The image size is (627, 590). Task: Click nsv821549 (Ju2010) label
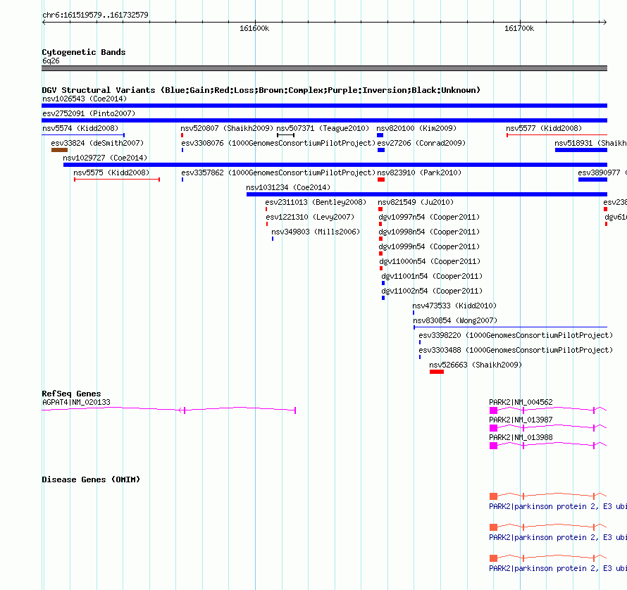click(416, 202)
